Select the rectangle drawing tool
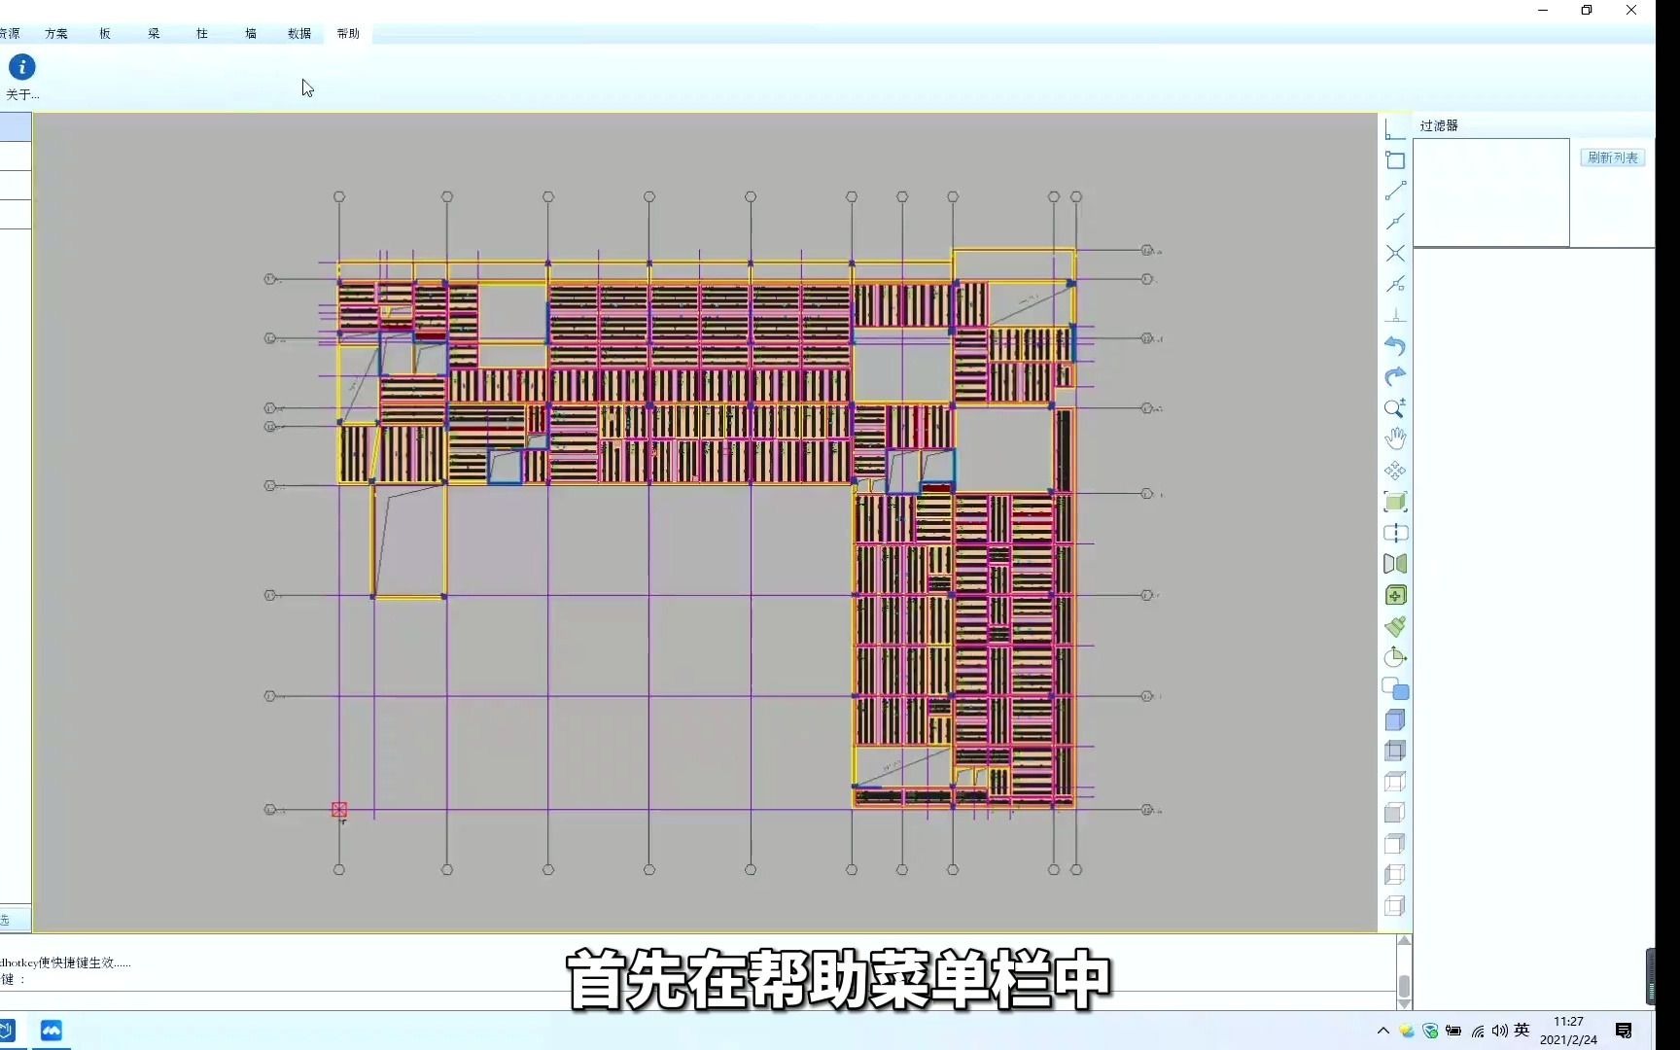 (x=1395, y=161)
